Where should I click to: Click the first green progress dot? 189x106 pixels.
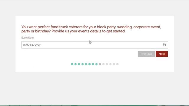pos(72,64)
